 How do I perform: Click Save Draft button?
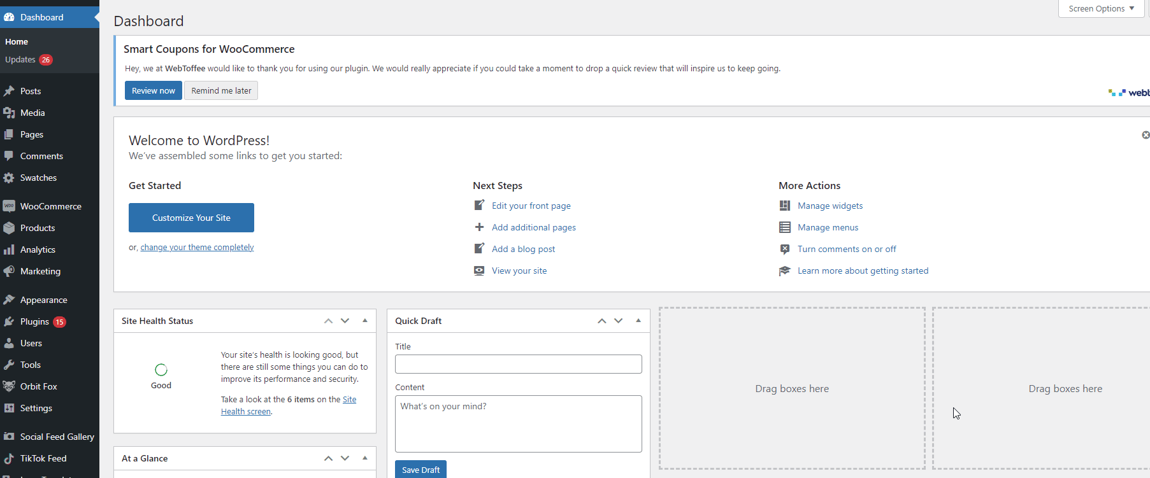click(x=420, y=469)
